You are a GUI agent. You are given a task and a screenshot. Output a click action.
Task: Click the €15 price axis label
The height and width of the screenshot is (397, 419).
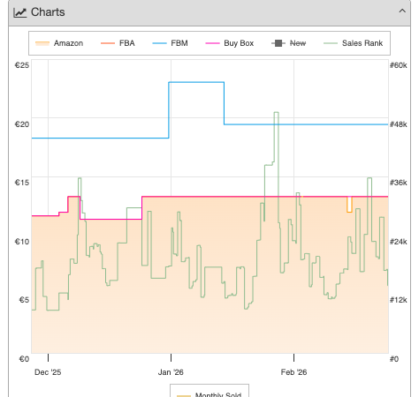pos(22,183)
